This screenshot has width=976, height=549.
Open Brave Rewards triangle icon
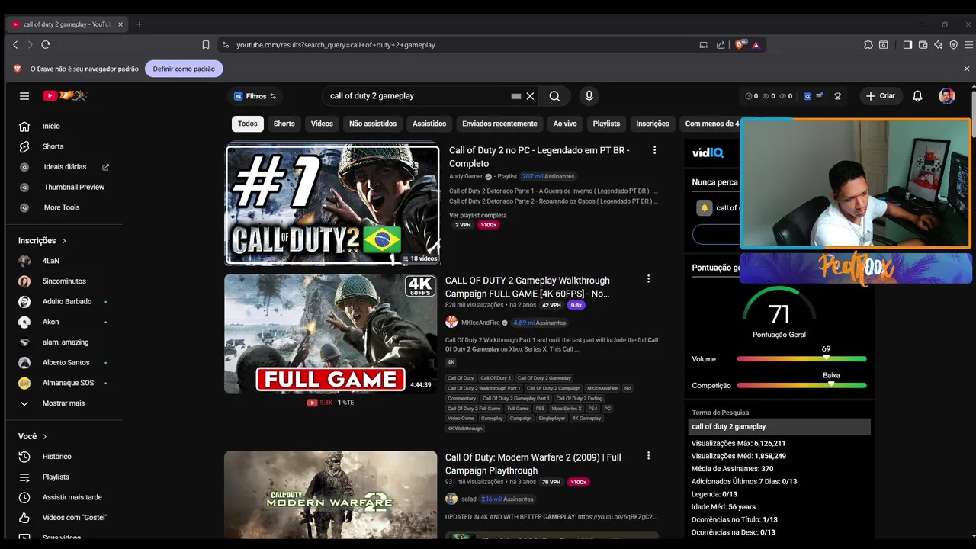[756, 45]
